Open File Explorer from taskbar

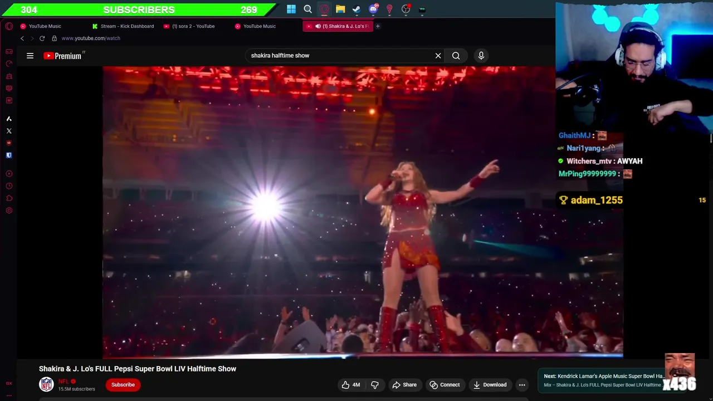click(x=340, y=9)
